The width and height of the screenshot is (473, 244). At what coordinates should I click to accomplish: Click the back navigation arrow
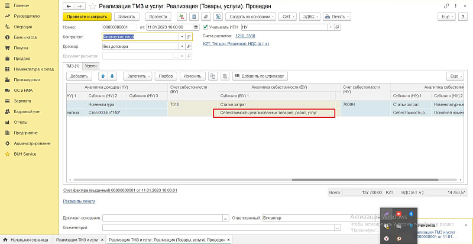coord(67,5)
